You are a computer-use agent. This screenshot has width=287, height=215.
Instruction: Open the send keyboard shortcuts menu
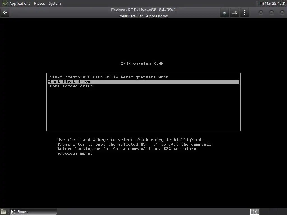(x=235, y=13)
